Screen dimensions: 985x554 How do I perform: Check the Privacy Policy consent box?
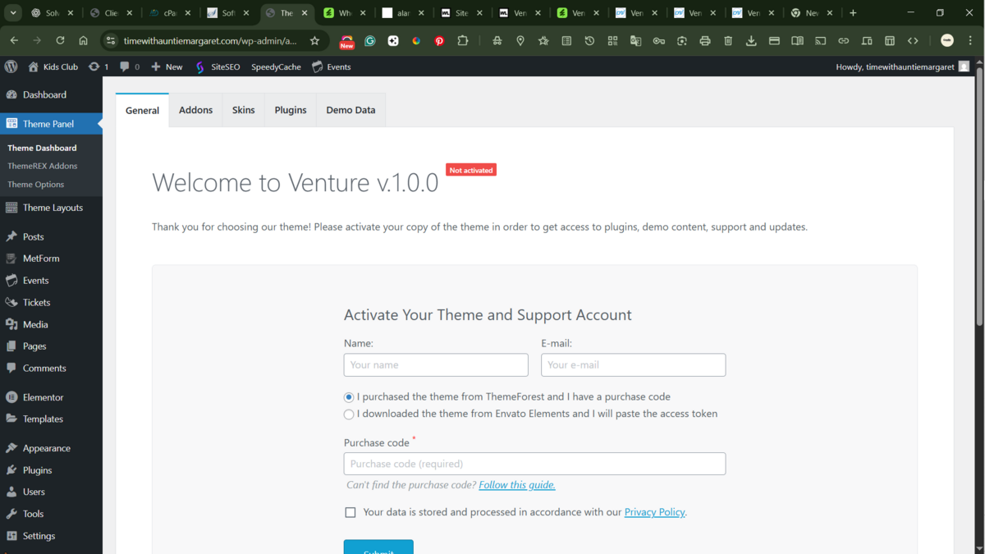click(350, 512)
